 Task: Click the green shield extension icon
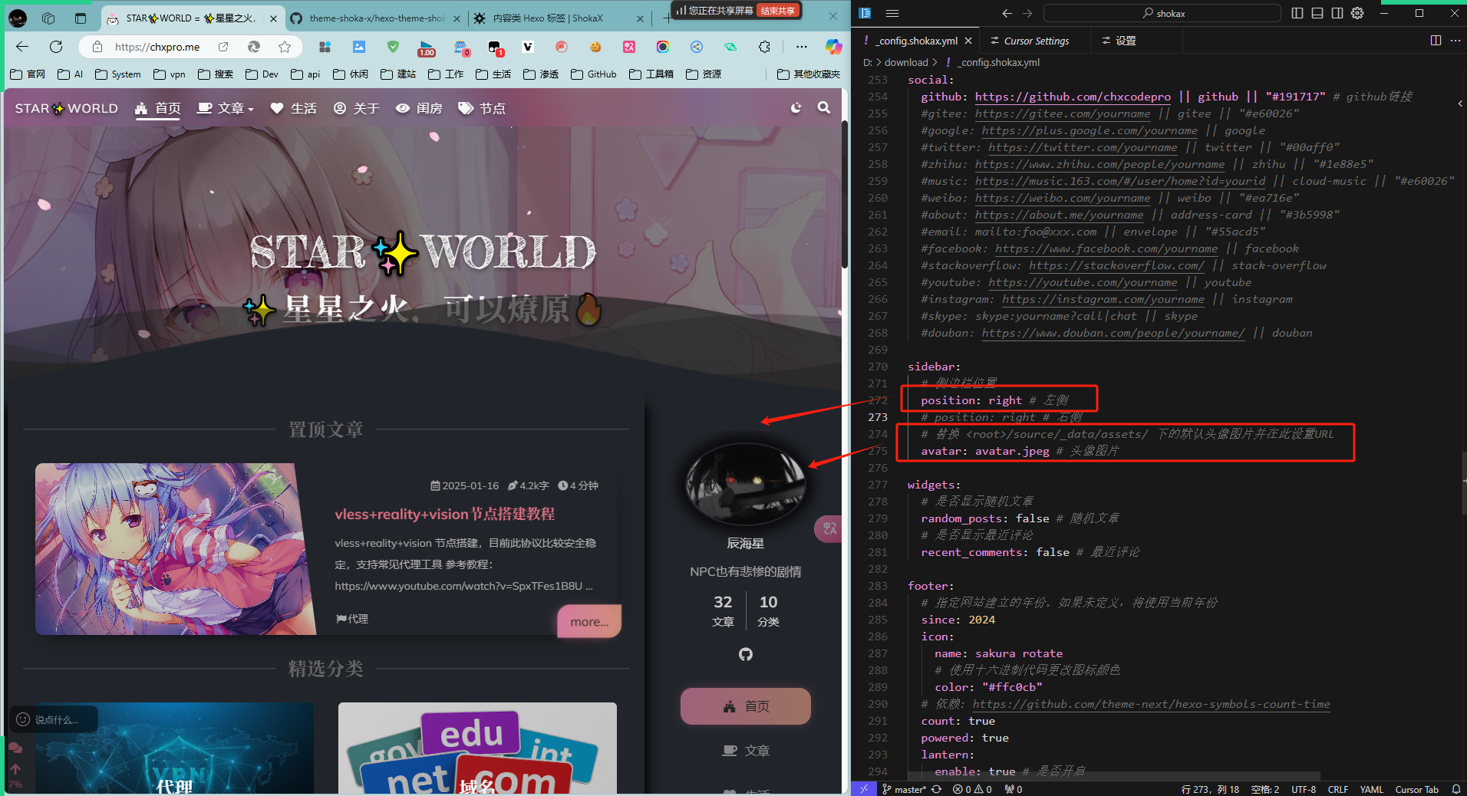[393, 47]
